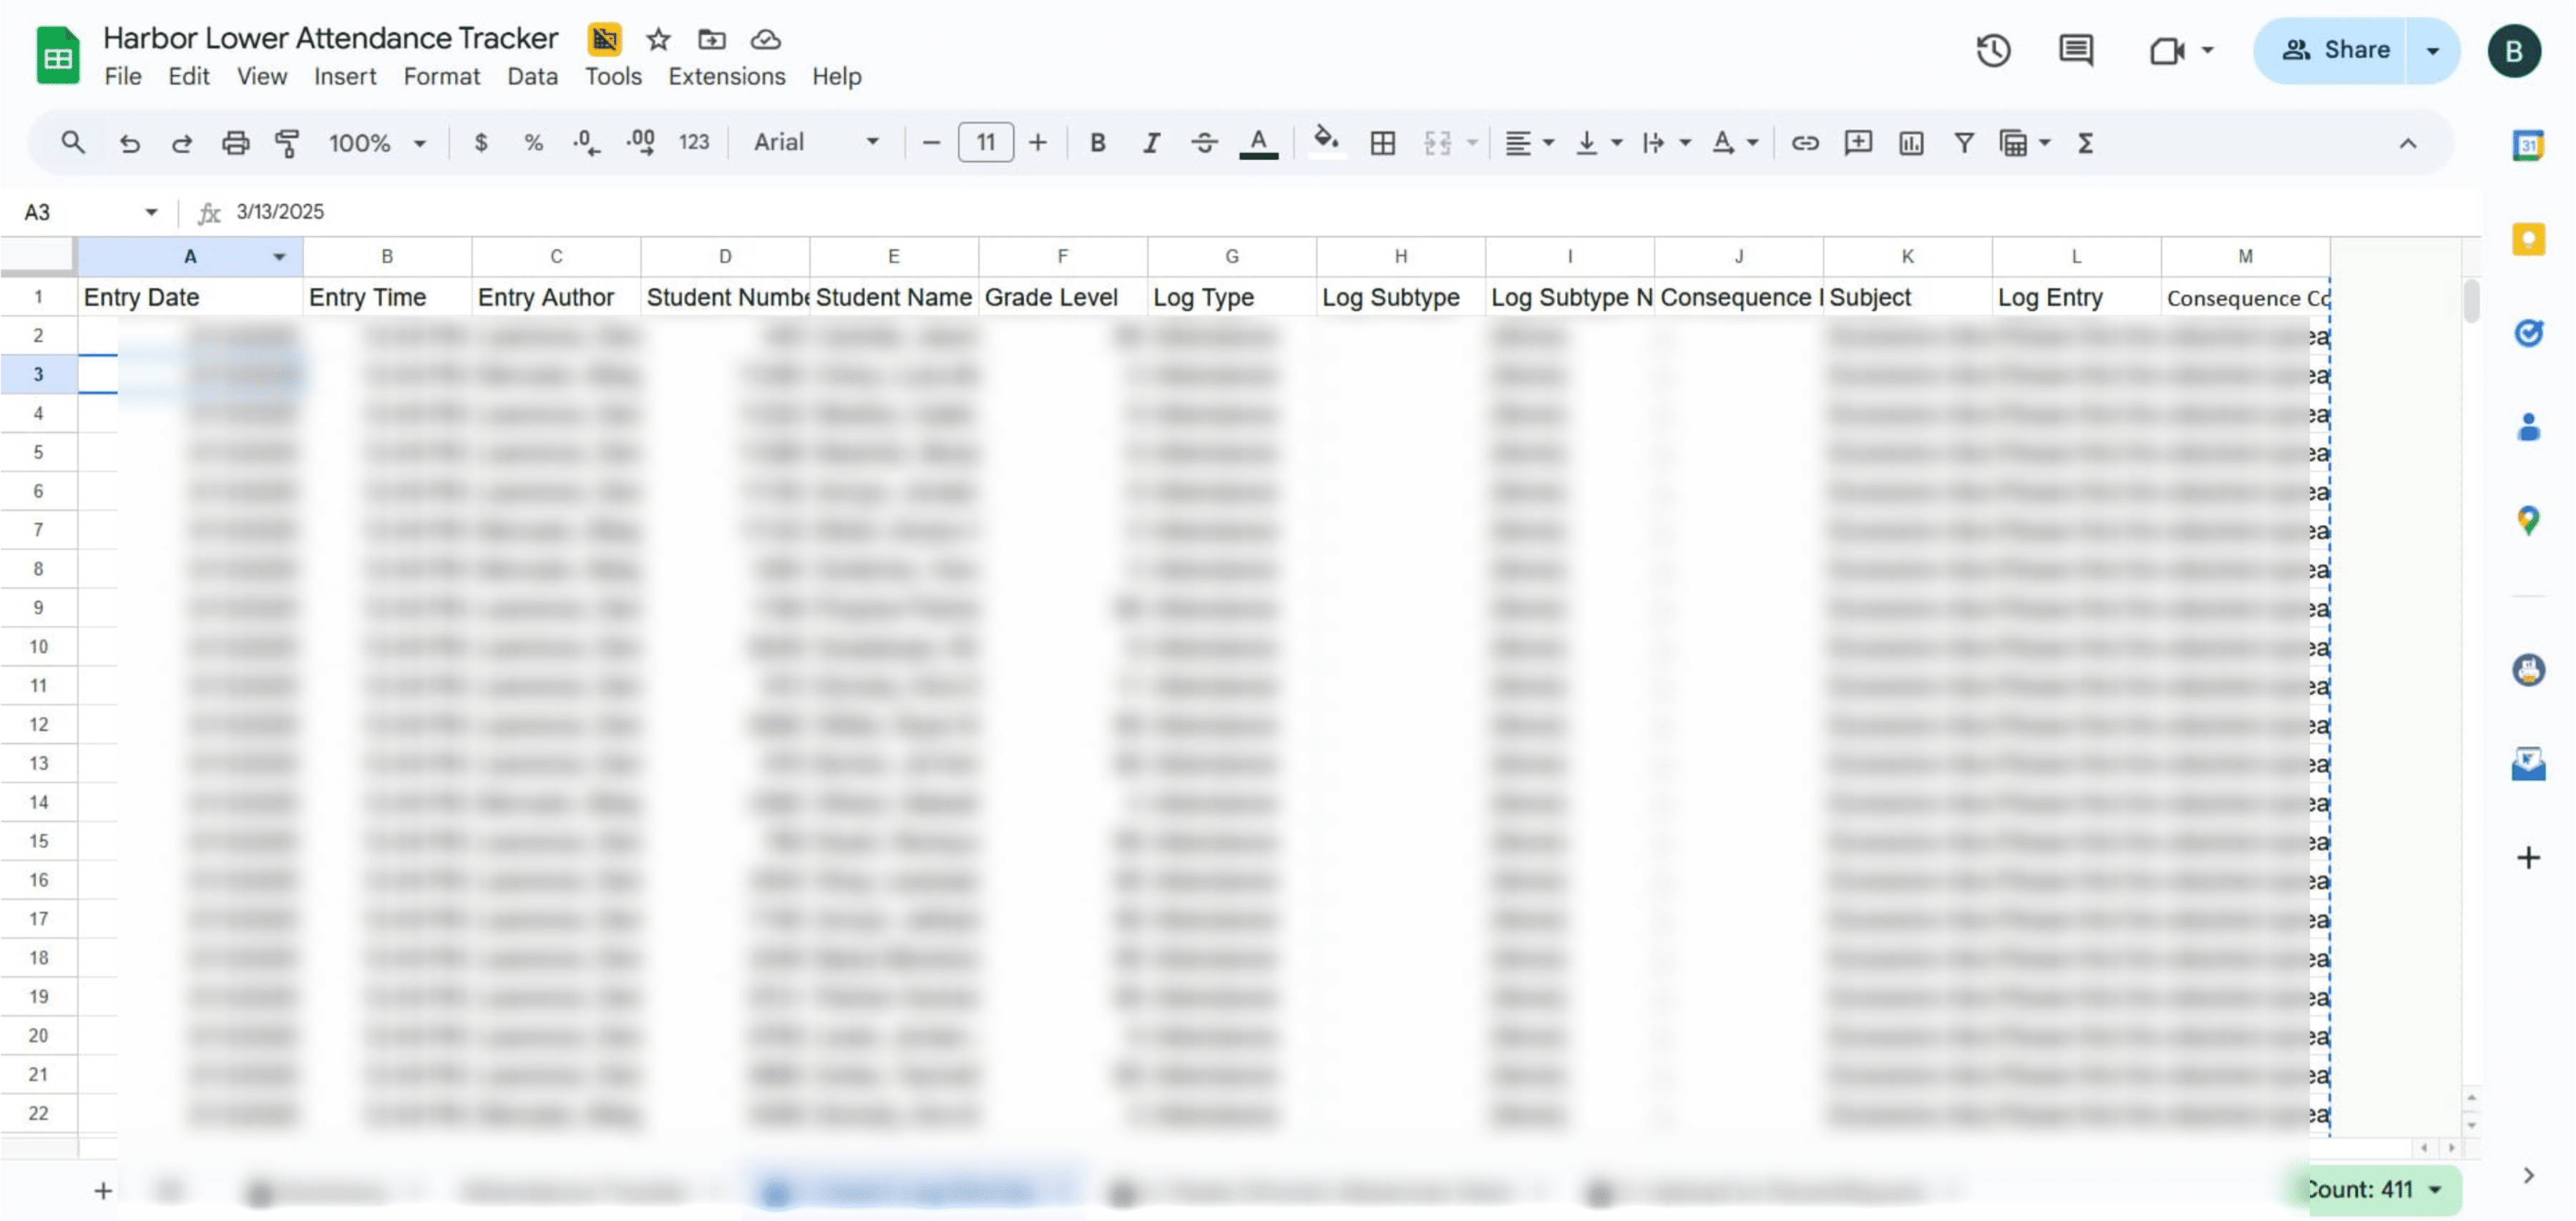Open the account avatar B
Screen dimensions: 2576x1221
coord(2515,50)
